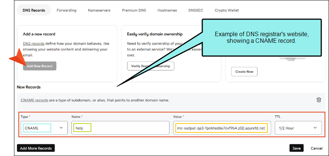Switch to the DNS Records tab
This screenshot has height=156, width=329.
34,10
